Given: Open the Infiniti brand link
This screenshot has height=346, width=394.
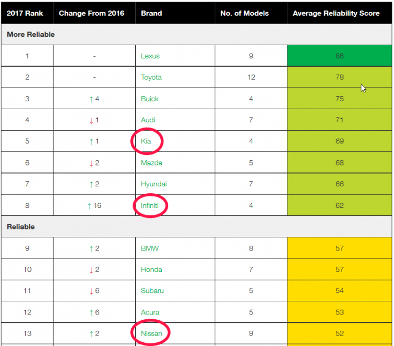Looking at the screenshot, I should (x=150, y=206).
